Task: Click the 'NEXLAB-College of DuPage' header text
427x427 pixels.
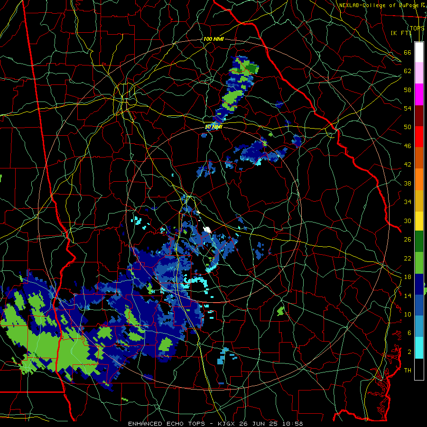Action: (x=379, y=5)
